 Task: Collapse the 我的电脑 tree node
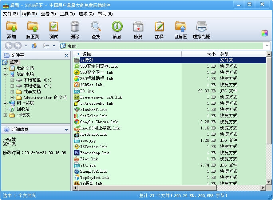5,74
